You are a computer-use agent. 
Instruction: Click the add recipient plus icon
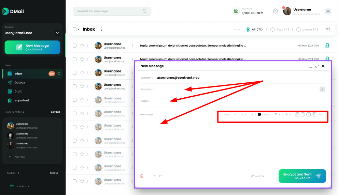(x=322, y=89)
